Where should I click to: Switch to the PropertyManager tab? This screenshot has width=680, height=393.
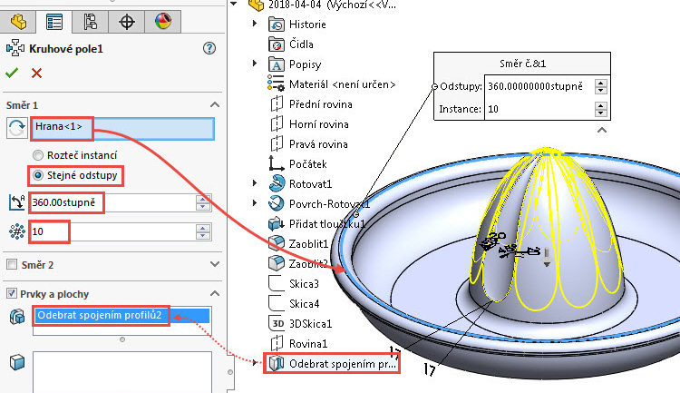pos(54,22)
